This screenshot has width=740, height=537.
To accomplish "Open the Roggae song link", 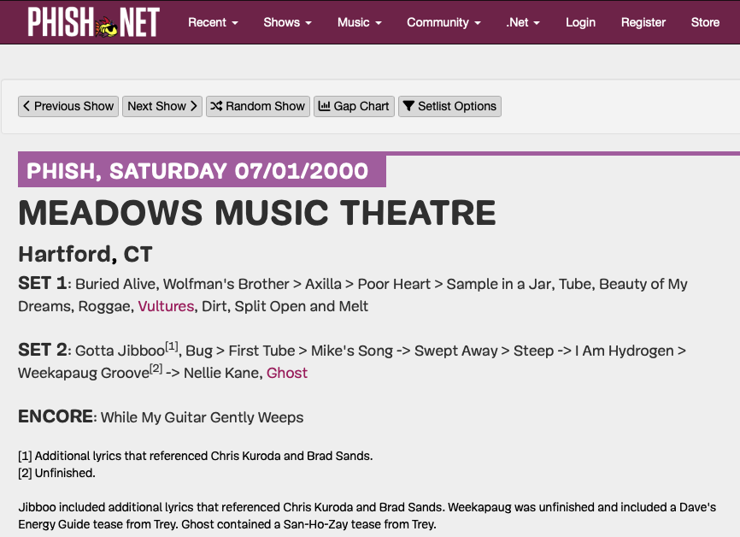I will pyautogui.click(x=104, y=306).
